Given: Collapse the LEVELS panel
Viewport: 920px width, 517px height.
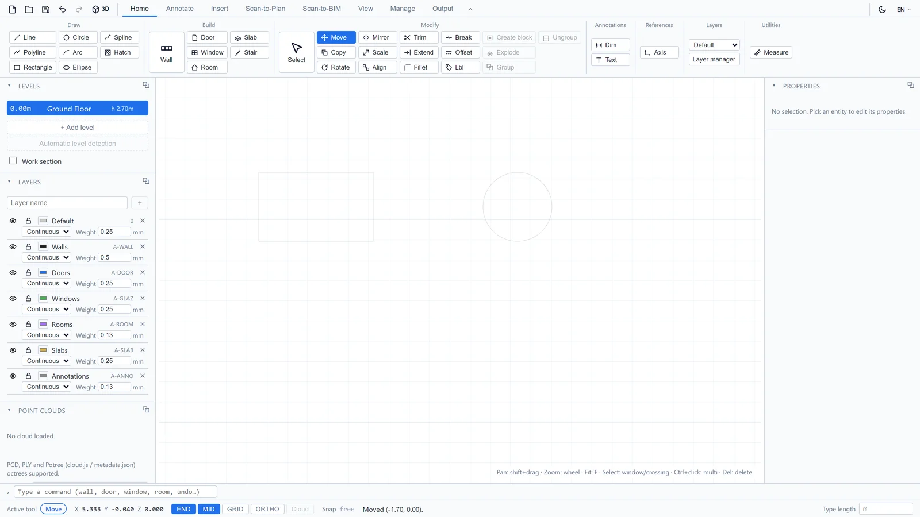Looking at the screenshot, I should pyautogui.click(x=9, y=86).
